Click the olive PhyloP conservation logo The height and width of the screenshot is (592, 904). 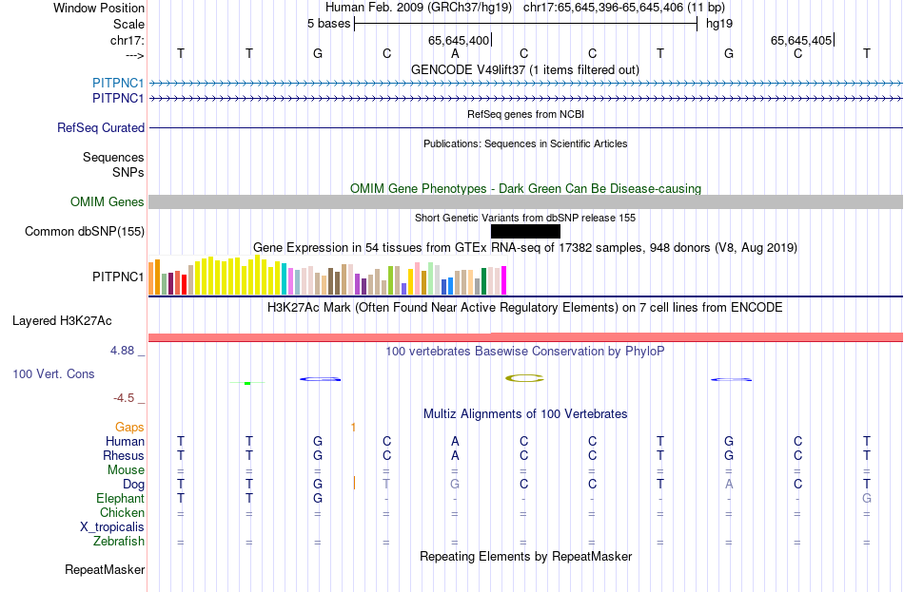pyautogui.click(x=524, y=378)
